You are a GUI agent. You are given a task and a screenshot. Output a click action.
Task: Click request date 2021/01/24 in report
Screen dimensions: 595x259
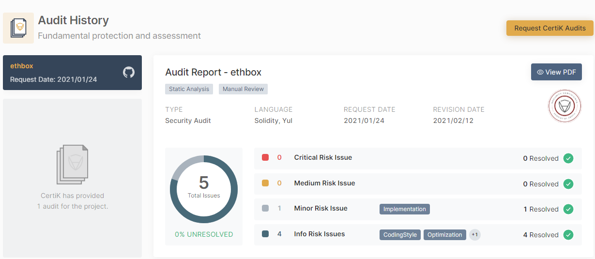click(364, 121)
